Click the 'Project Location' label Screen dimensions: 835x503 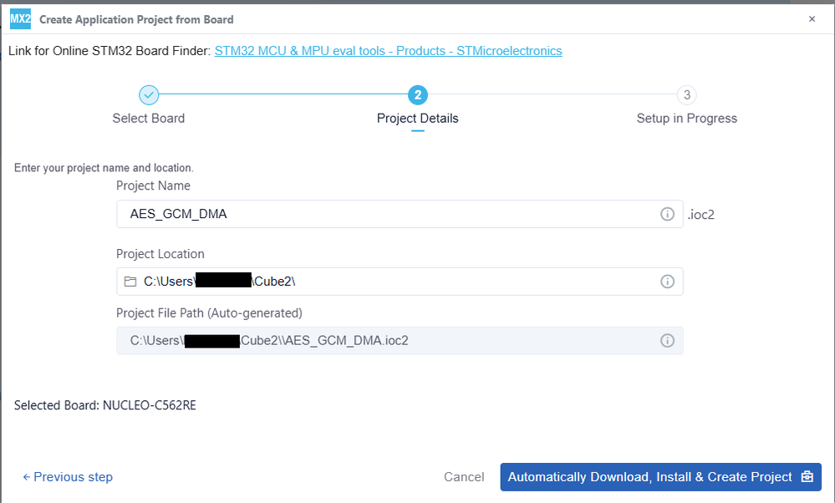pos(160,254)
